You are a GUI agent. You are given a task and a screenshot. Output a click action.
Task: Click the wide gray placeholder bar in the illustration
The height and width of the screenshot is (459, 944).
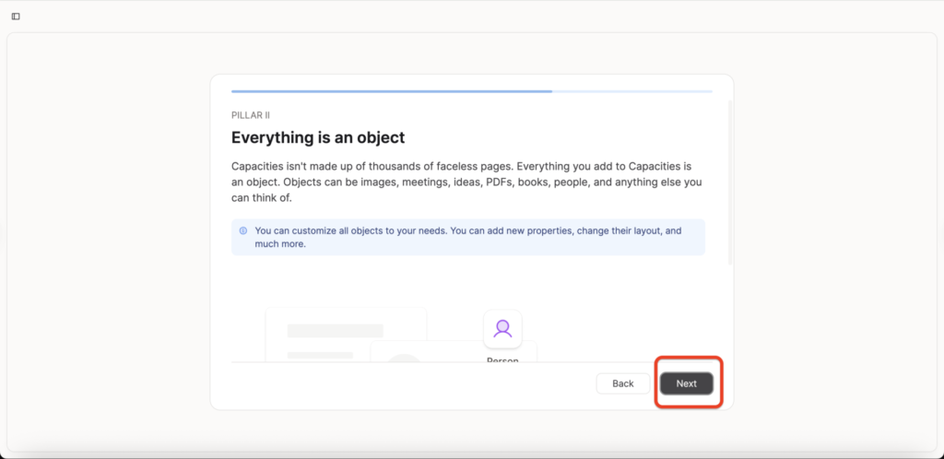[335, 330]
